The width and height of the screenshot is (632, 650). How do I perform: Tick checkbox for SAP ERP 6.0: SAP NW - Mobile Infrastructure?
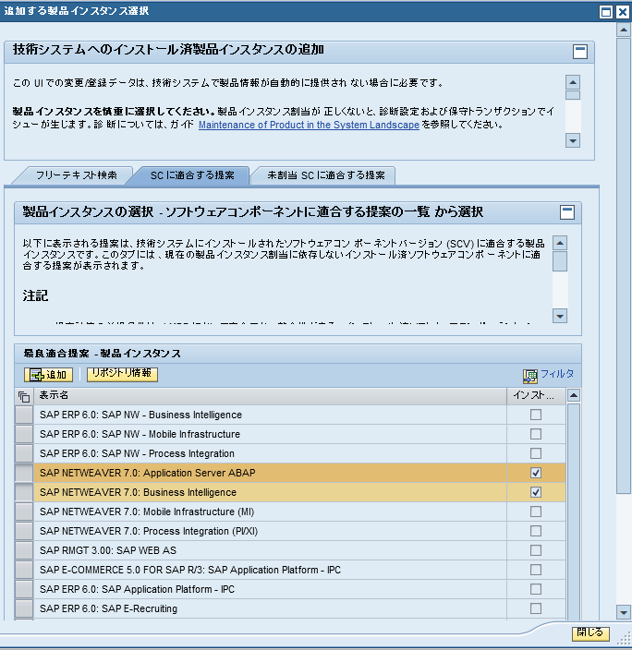[536, 434]
